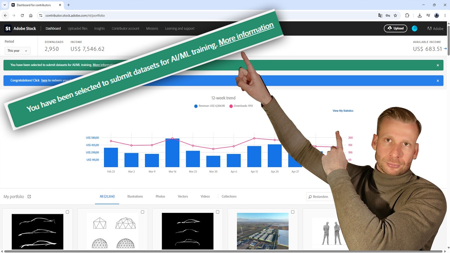Click the browser address bar
The width and height of the screenshot is (450, 253).
(x=207, y=15)
